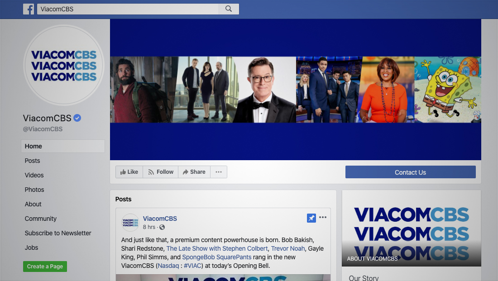Viewport: 498px width, 281px height.
Task: Open the pinned post icon
Action: 311,218
